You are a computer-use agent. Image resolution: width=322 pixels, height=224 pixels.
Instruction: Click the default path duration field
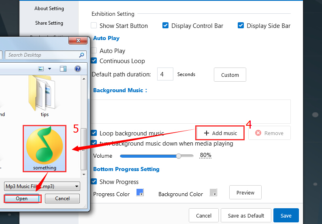(165, 74)
